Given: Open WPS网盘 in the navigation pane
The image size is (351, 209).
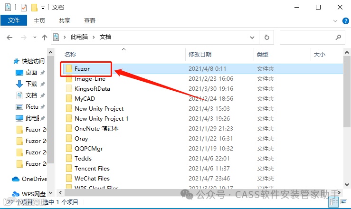Looking at the screenshot, I should pos(34,194).
